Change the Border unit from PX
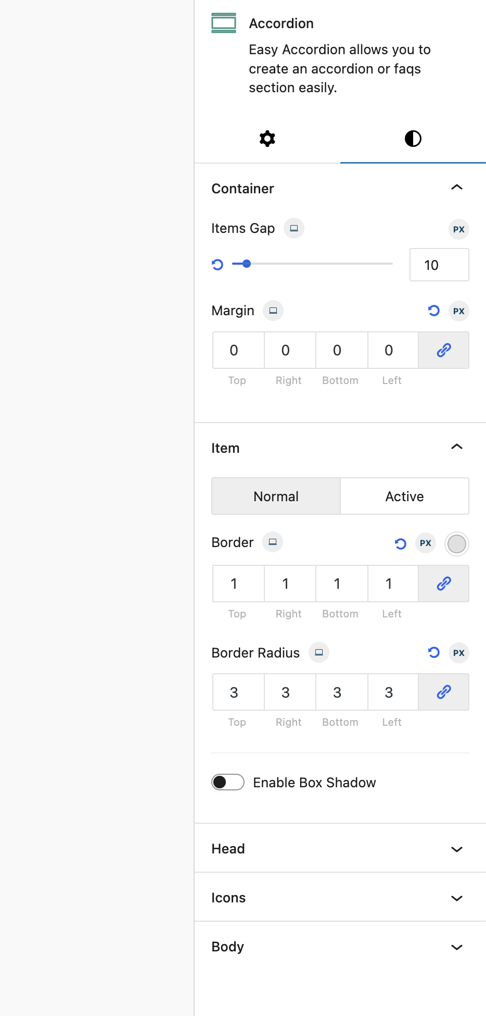 click(426, 543)
